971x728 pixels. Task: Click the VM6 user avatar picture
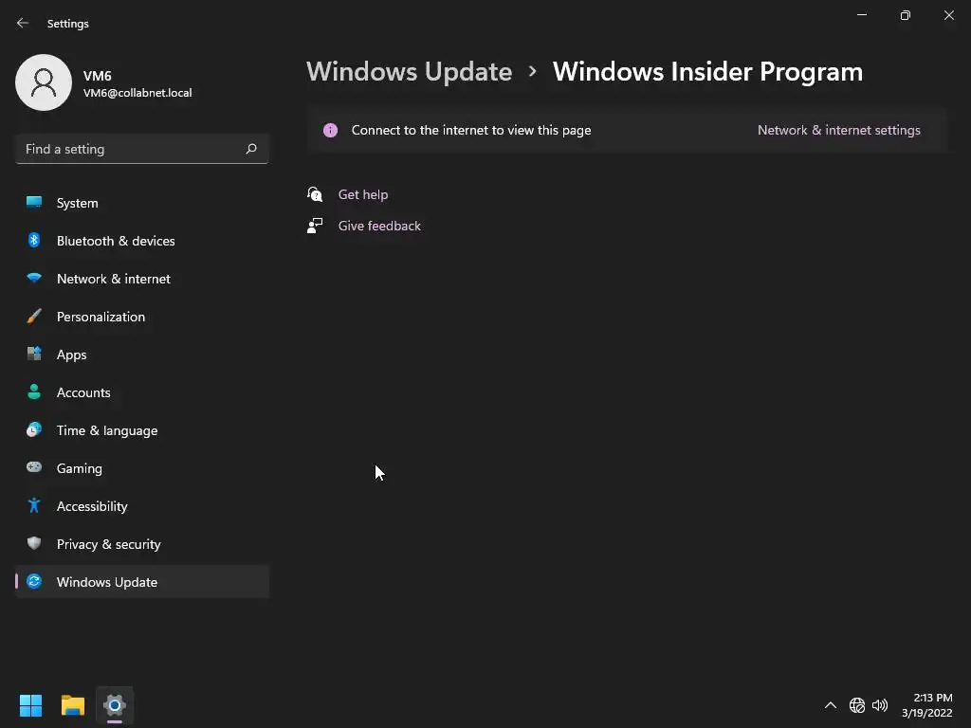pyautogui.click(x=44, y=82)
